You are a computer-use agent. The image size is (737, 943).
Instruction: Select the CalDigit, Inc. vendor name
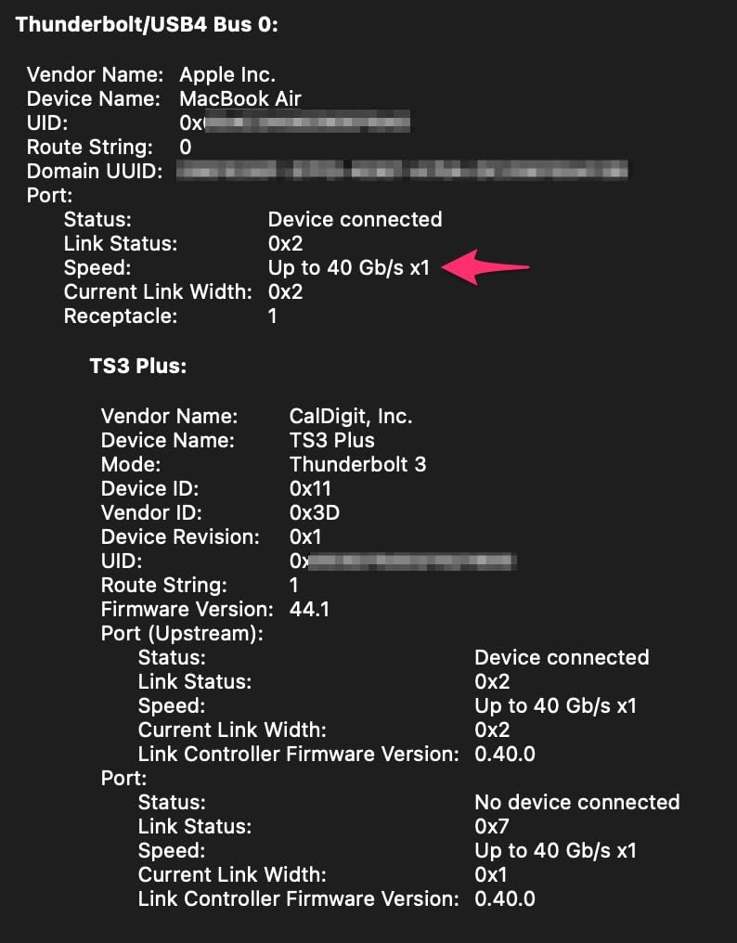(x=351, y=416)
